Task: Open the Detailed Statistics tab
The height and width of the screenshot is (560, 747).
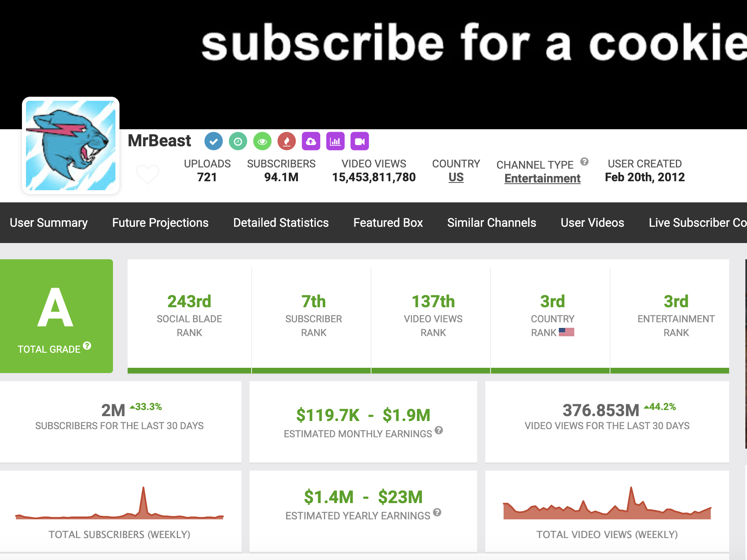Action: (x=281, y=223)
